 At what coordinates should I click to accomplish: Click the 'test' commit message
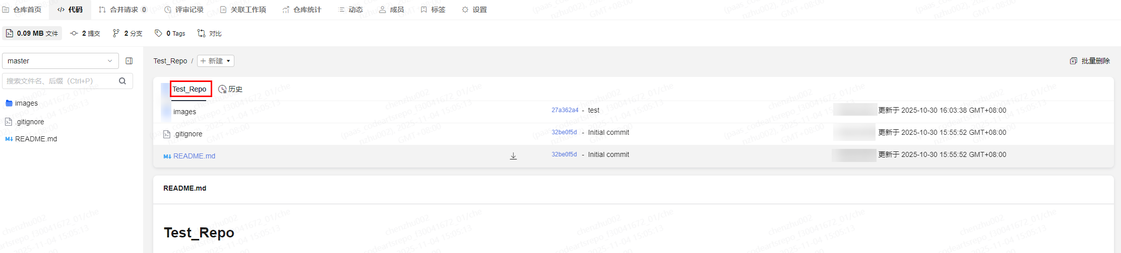coord(594,110)
